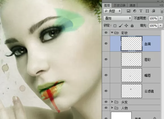Open the 类型 filter dropdown
Viewport: 164px width, 119px height.
coord(112,11)
